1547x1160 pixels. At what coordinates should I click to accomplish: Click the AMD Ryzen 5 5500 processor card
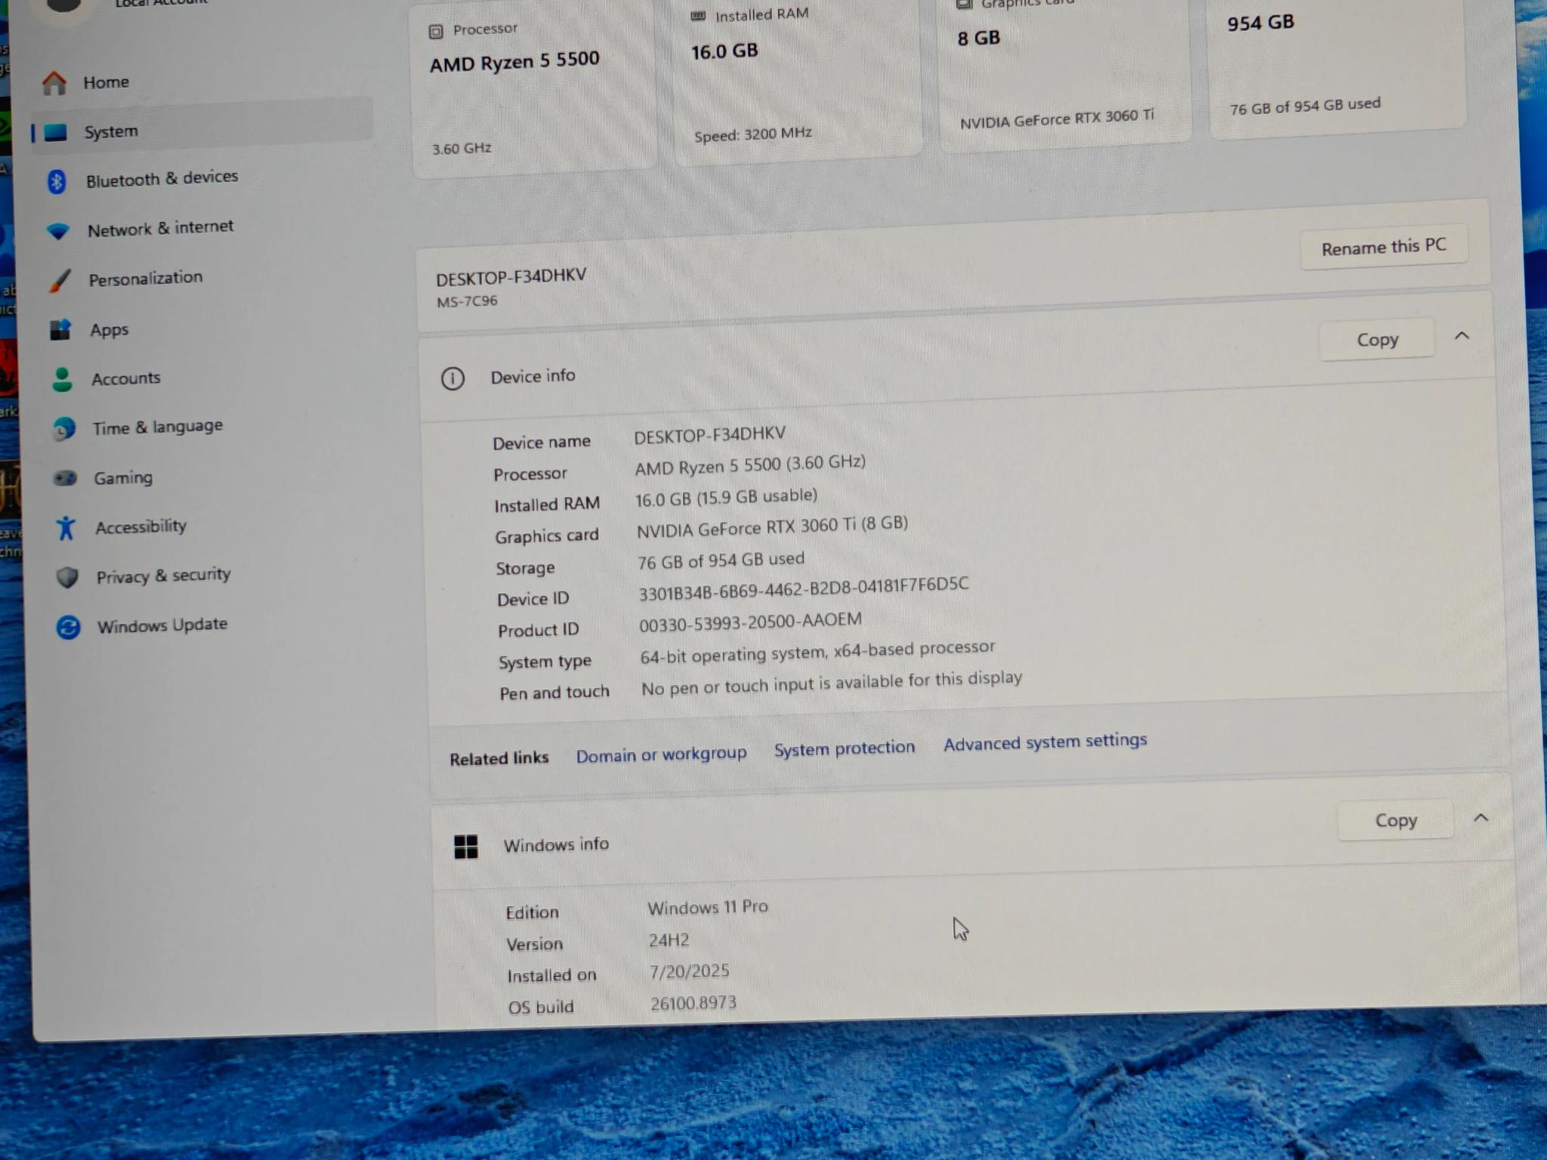click(534, 87)
